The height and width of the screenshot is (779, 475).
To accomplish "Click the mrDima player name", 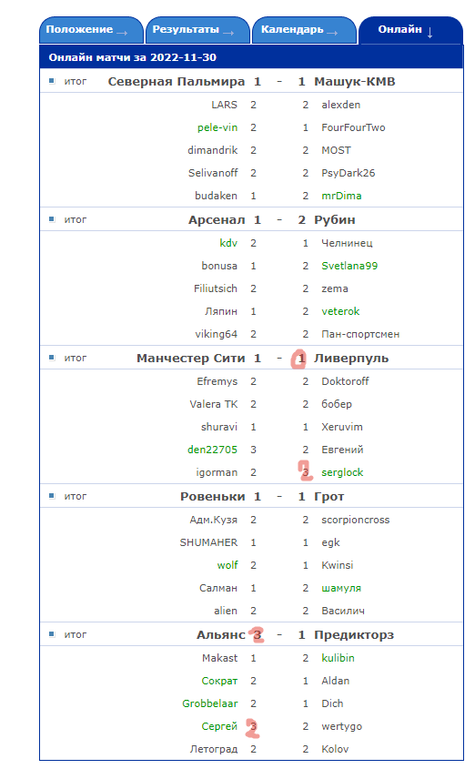I will click(x=341, y=196).
